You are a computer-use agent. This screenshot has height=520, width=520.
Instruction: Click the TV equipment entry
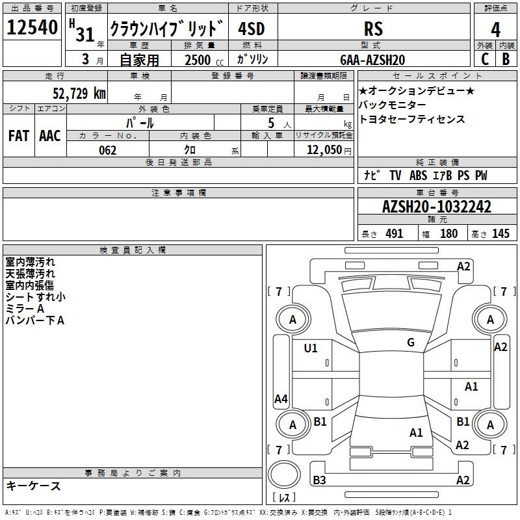tap(395, 175)
